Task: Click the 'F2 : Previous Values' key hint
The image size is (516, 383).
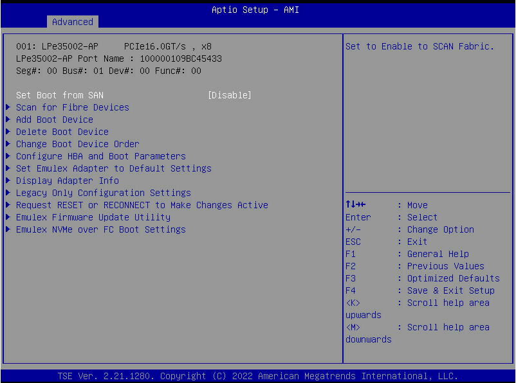Action: pyautogui.click(x=414, y=266)
